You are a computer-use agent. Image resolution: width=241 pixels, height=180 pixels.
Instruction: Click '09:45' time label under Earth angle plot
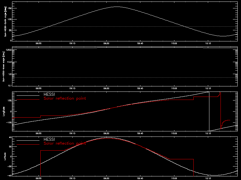coord(140,43)
